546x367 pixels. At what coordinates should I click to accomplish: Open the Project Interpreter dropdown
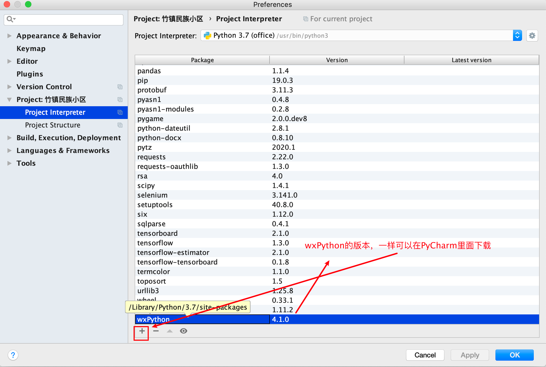517,36
